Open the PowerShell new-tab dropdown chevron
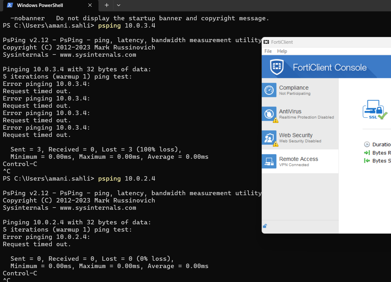 (x=118, y=5)
